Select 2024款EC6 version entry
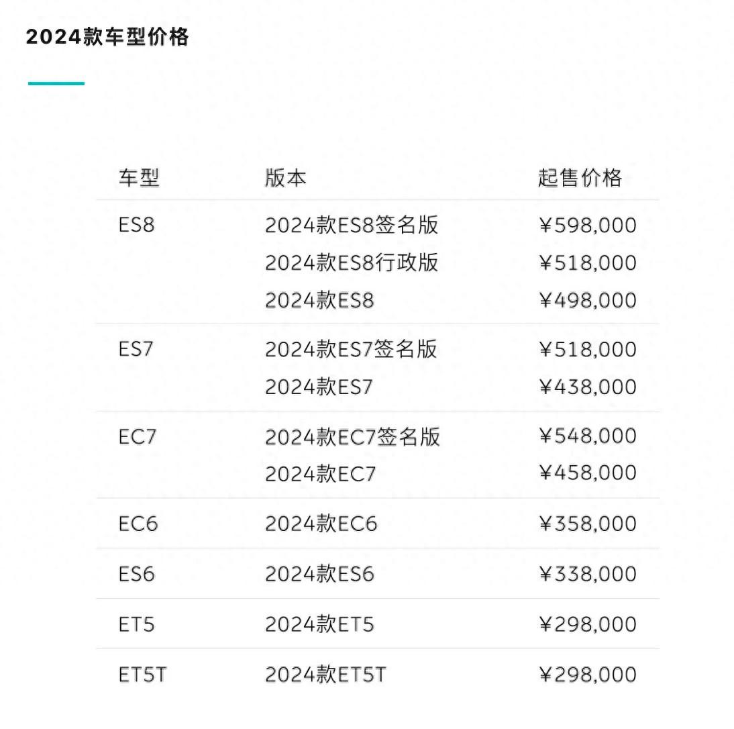734x729 pixels. click(x=321, y=524)
